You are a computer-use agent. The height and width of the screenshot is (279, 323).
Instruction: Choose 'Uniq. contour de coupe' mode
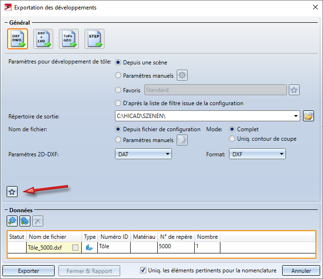click(232, 139)
